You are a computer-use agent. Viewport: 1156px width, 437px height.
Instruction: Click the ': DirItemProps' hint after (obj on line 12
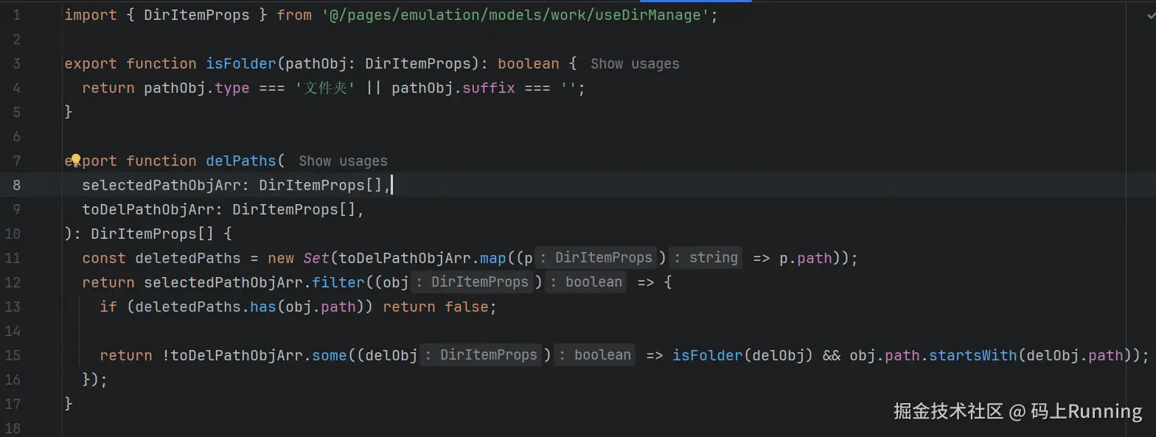(x=470, y=282)
